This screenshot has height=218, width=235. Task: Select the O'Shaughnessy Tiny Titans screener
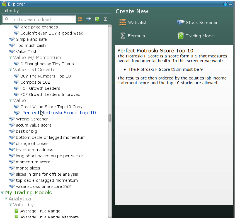(x=47, y=64)
